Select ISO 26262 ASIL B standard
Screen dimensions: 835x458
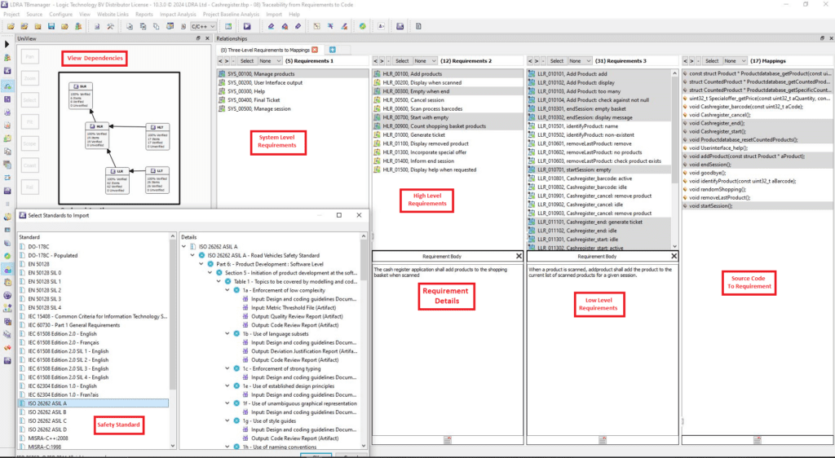[42, 412]
